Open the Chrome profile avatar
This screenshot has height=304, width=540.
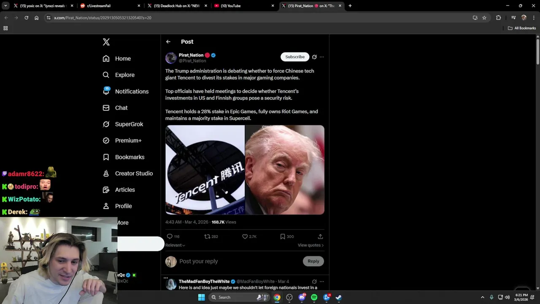[x=524, y=18]
